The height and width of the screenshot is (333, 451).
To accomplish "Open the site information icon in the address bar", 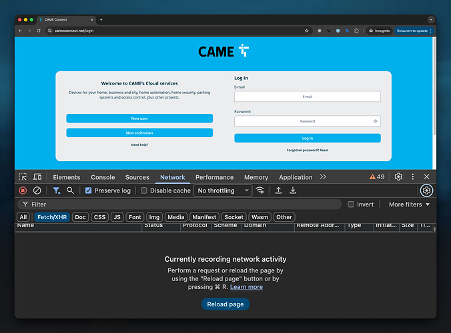I will (50, 31).
